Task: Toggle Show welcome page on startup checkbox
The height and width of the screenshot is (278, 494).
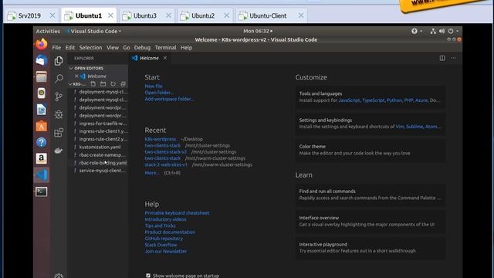Action: point(148,276)
